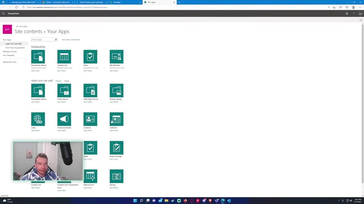Switch to the My Apps browser tab

click(x=125, y=2)
